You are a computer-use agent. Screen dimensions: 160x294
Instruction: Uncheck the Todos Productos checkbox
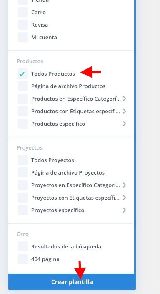click(x=23, y=73)
